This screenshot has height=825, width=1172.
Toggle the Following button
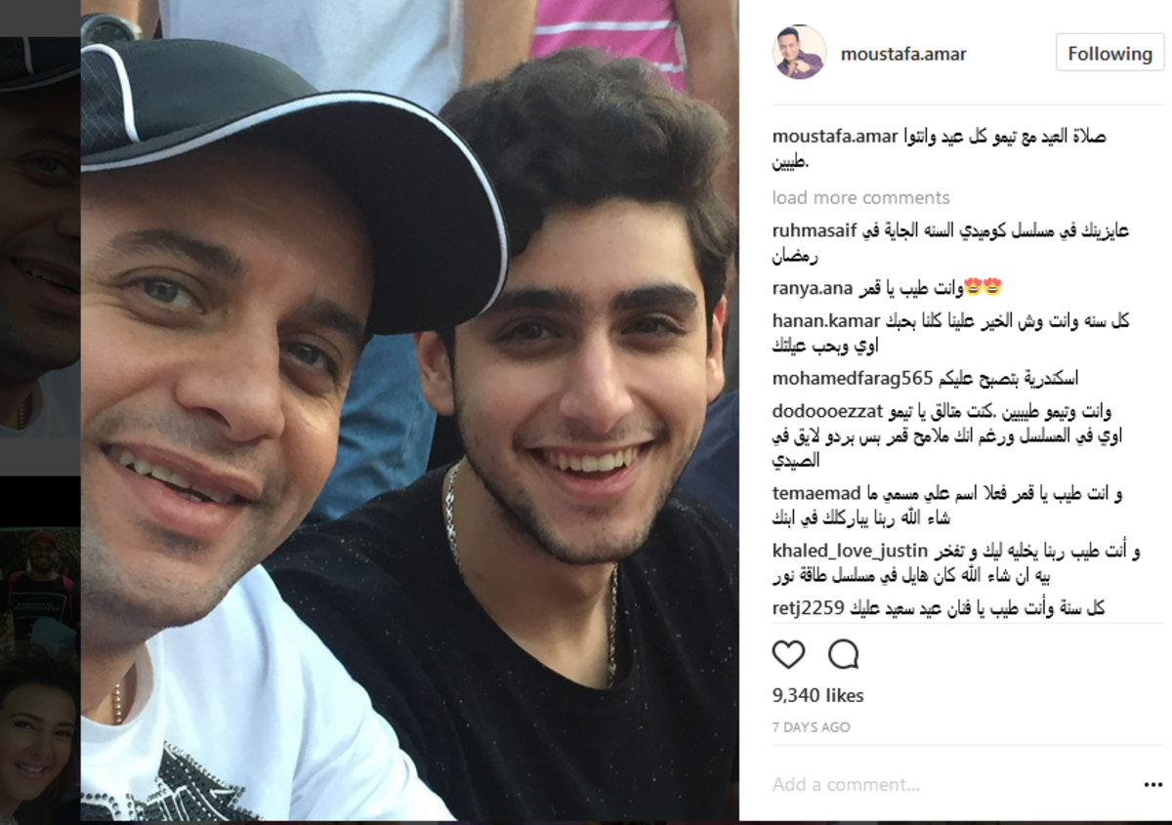(x=1109, y=54)
